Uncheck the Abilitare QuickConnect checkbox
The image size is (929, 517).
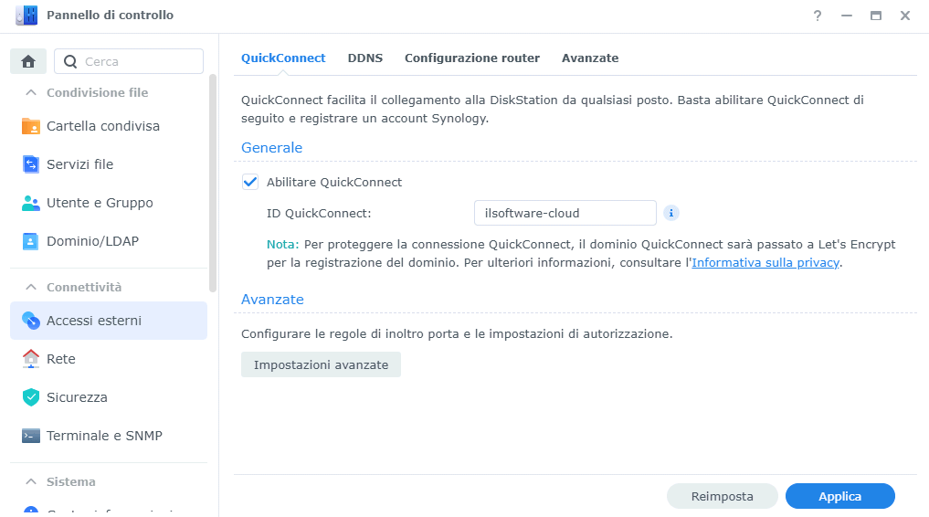pyautogui.click(x=250, y=182)
